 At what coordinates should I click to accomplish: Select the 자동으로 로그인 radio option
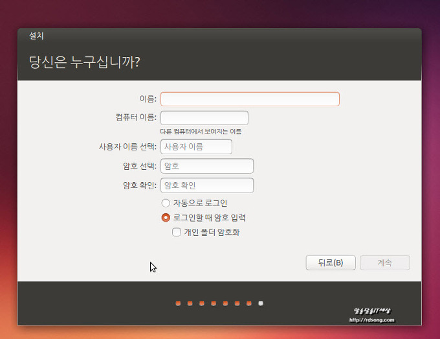tap(166, 204)
